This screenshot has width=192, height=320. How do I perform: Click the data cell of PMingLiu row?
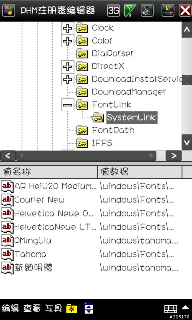click(139, 240)
